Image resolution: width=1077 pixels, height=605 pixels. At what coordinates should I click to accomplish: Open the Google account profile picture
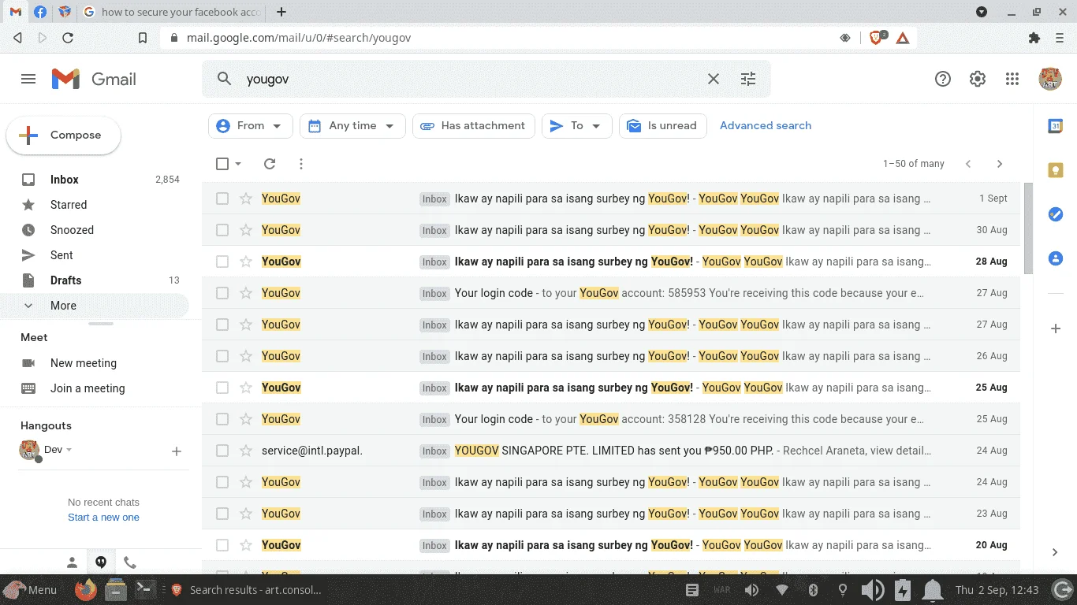click(x=1050, y=79)
